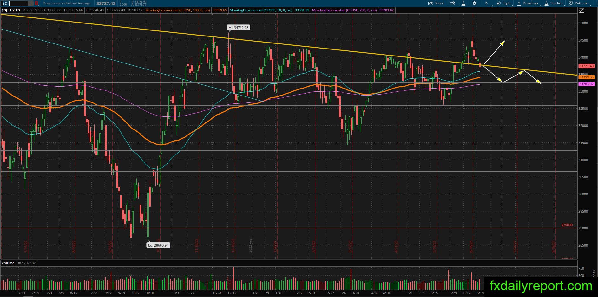Open the D timeframe dropdown

486,3
